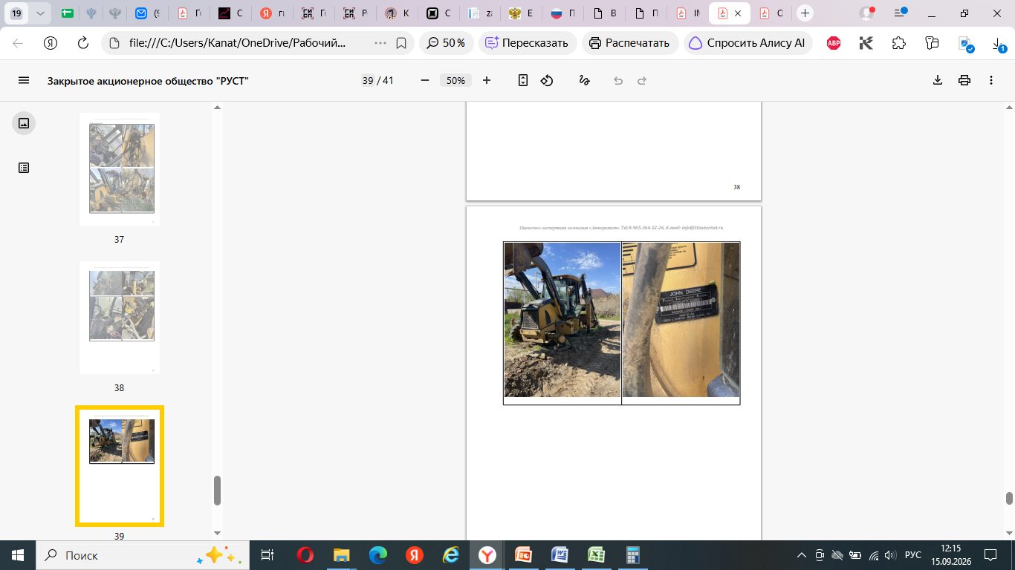Open the ABP ad blocker extension

tap(834, 43)
